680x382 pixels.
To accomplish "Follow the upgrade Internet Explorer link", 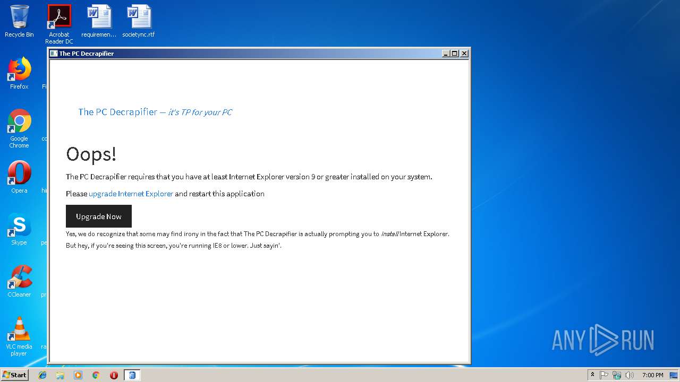I will tap(131, 194).
